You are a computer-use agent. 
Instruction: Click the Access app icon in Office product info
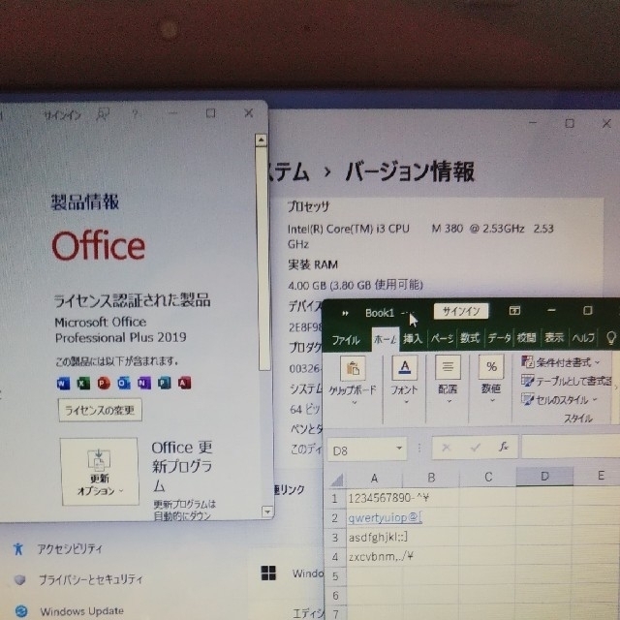pos(184,383)
